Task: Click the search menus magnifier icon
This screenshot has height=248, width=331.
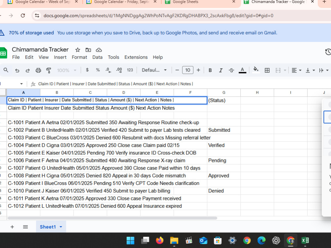Action: pos(6,70)
